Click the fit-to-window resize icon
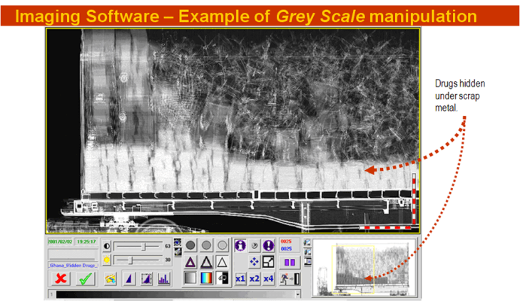The width and height of the screenshot is (520, 301). (x=268, y=262)
